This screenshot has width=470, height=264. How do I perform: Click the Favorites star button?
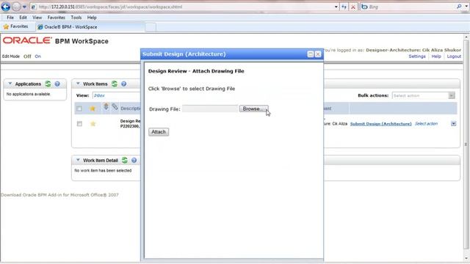point(15,26)
